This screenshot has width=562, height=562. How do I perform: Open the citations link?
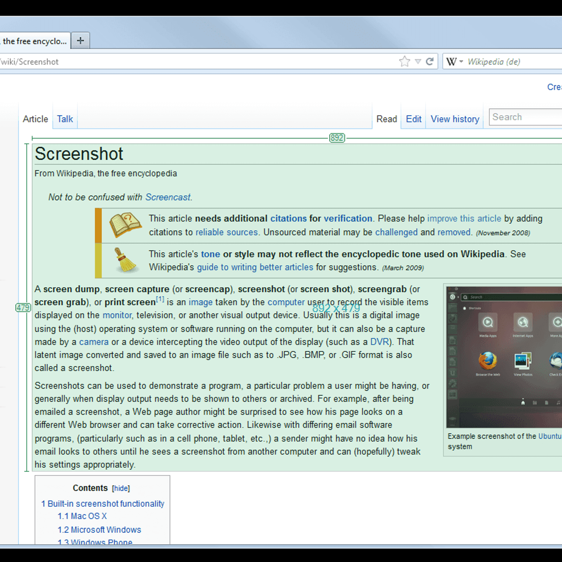[288, 218]
